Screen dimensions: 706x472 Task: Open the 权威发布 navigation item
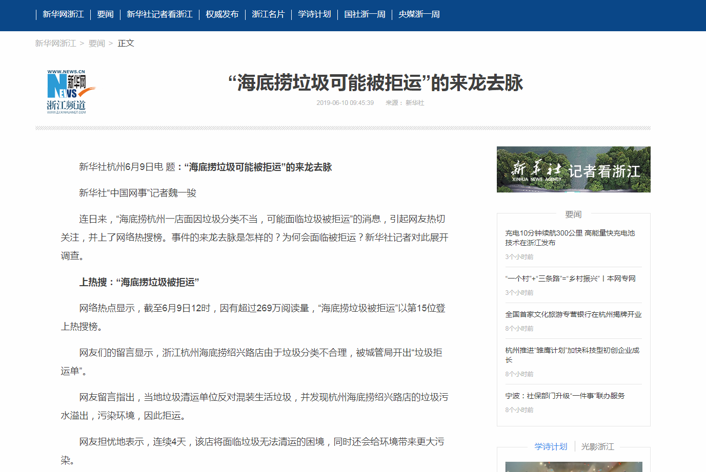[x=222, y=14]
